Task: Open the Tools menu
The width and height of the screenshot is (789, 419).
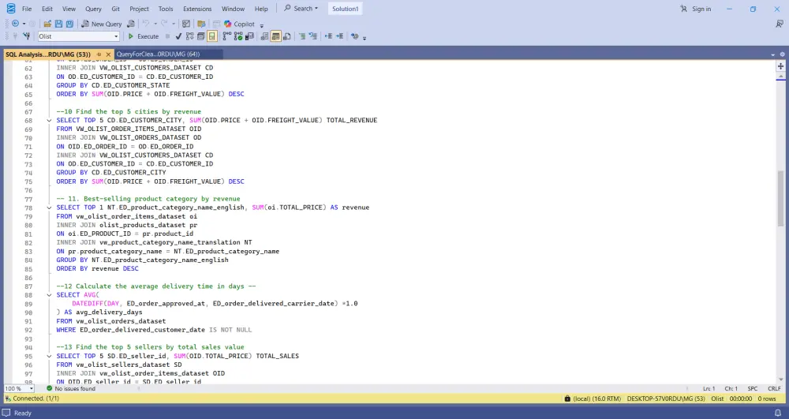Action: 166,9
